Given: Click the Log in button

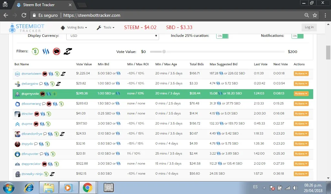Looking at the screenshot, I should (x=309, y=27).
